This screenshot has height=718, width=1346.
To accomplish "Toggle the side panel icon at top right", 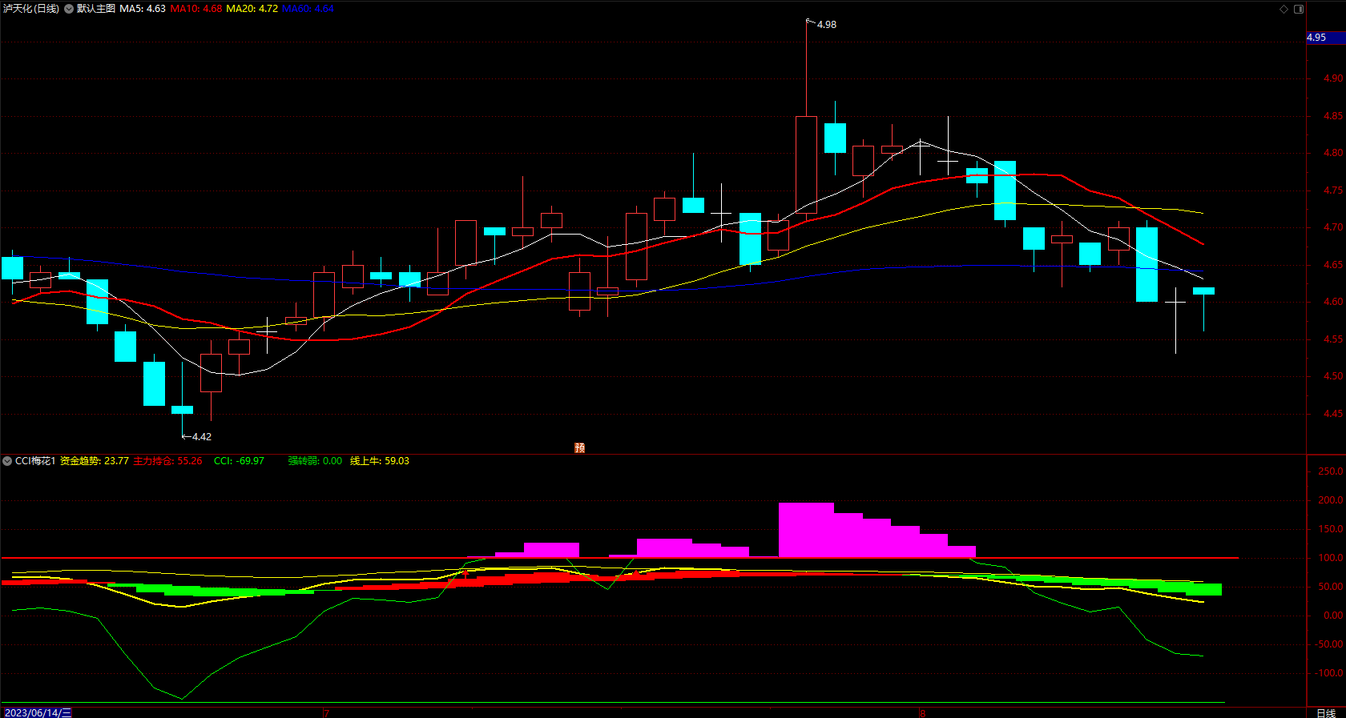I will pyautogui.click(x=1299, y=9).
